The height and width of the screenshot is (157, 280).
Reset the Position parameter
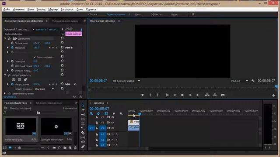point(62,43)
